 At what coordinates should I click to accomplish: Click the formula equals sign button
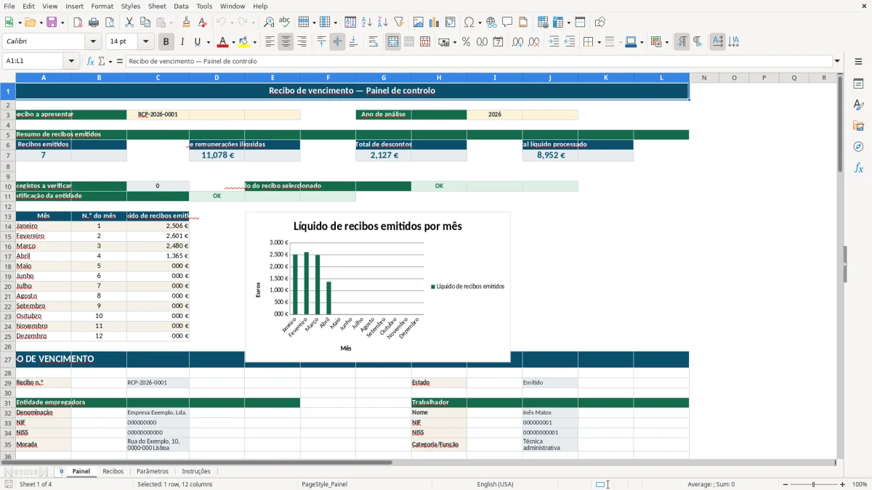click(120, 61)
